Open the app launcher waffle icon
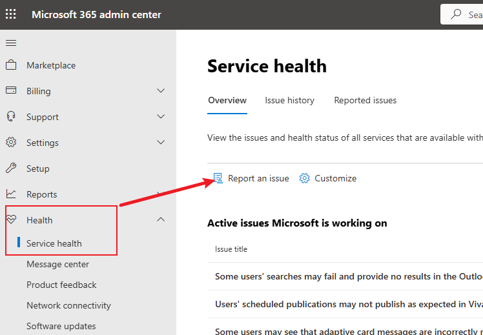483x335 pixels. coord(11,14)
